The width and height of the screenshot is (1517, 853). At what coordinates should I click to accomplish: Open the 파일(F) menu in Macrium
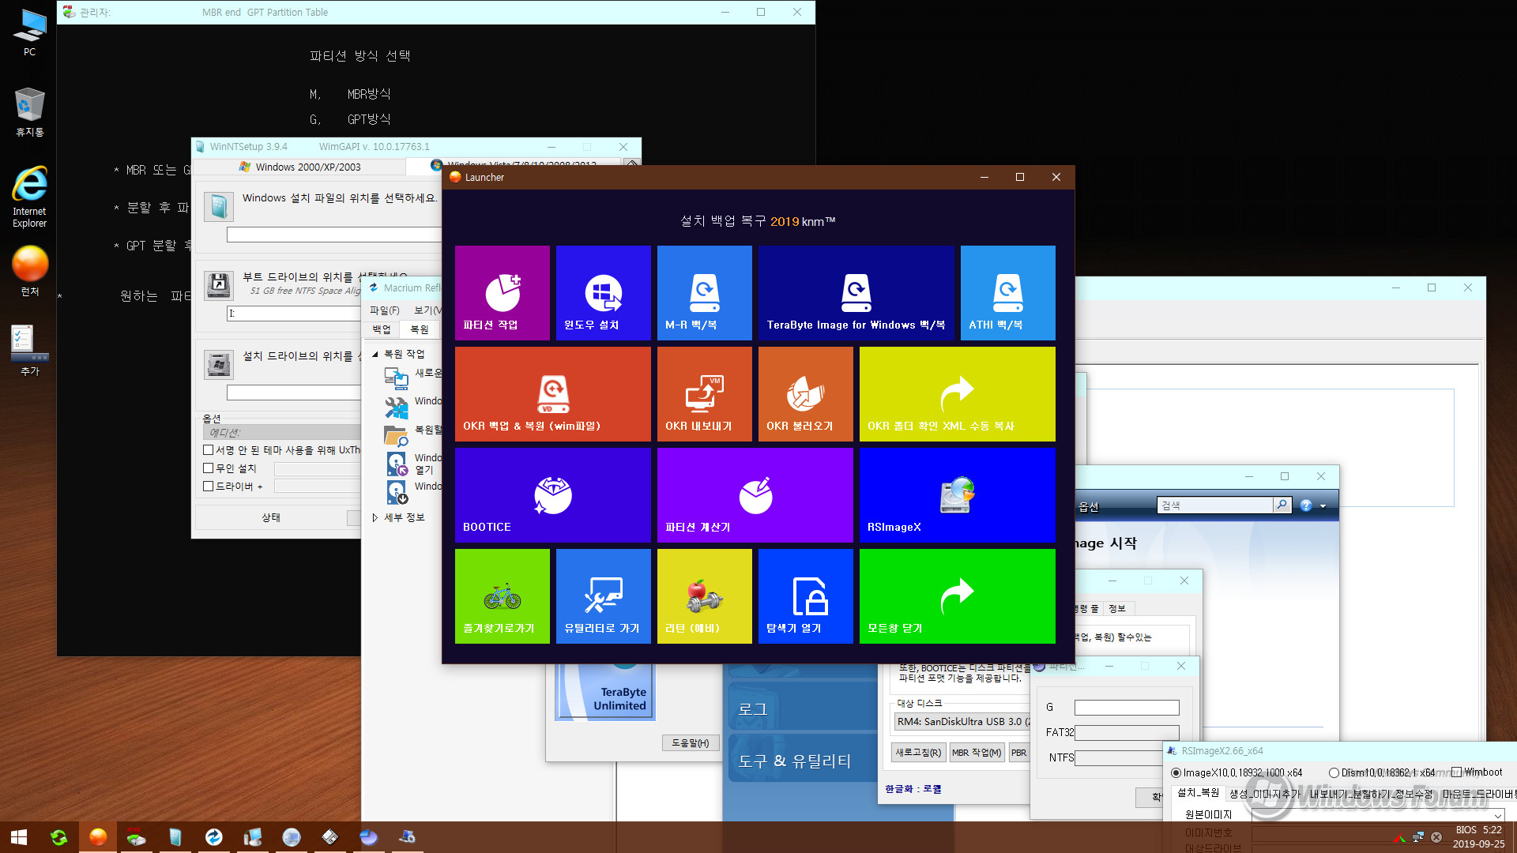coord(385,310)
